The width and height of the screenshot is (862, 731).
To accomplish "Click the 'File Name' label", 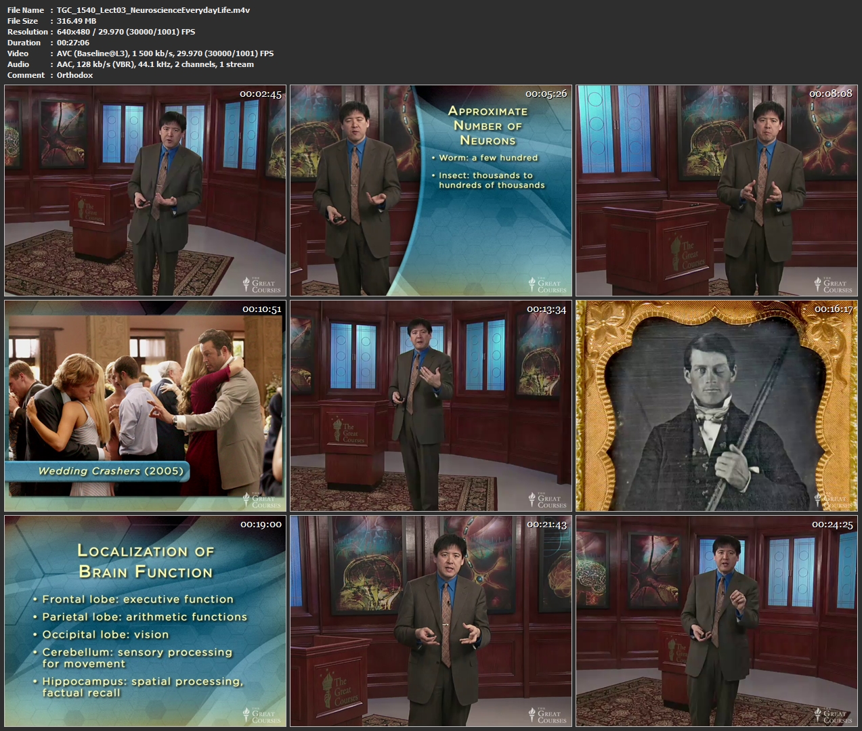I will (26, 10).
